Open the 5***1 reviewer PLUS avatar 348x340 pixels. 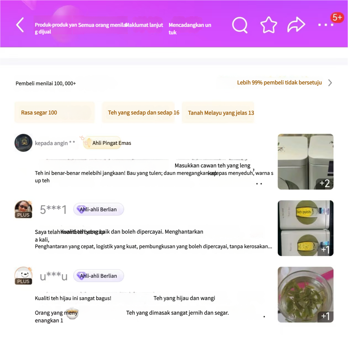pyautogui.click(x=23, y=209)
